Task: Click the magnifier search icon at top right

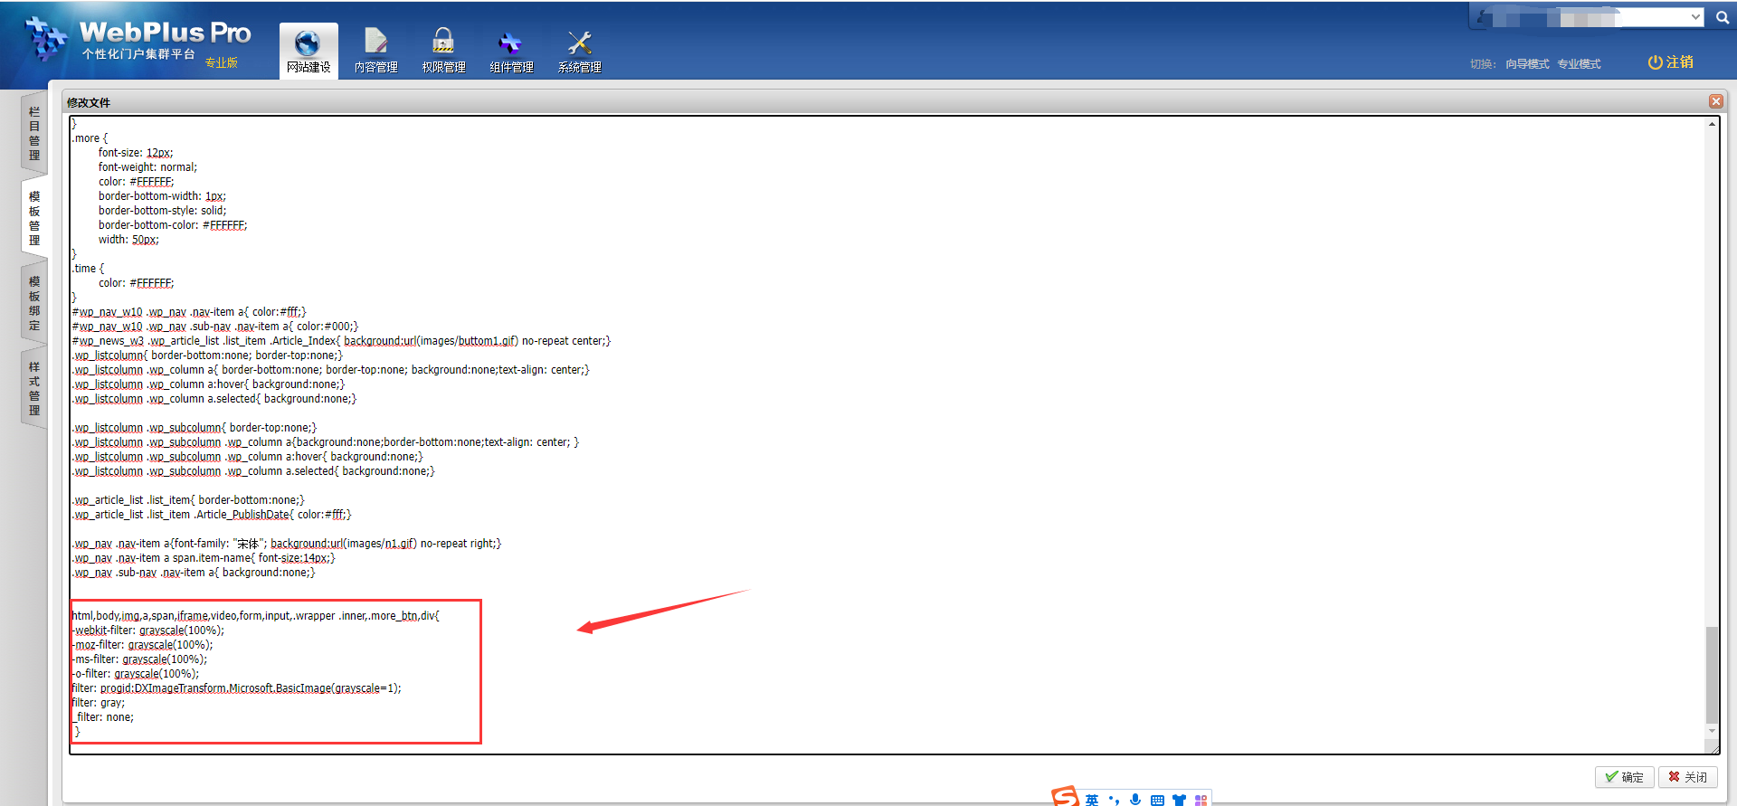Action: [x=1723, y=17]
